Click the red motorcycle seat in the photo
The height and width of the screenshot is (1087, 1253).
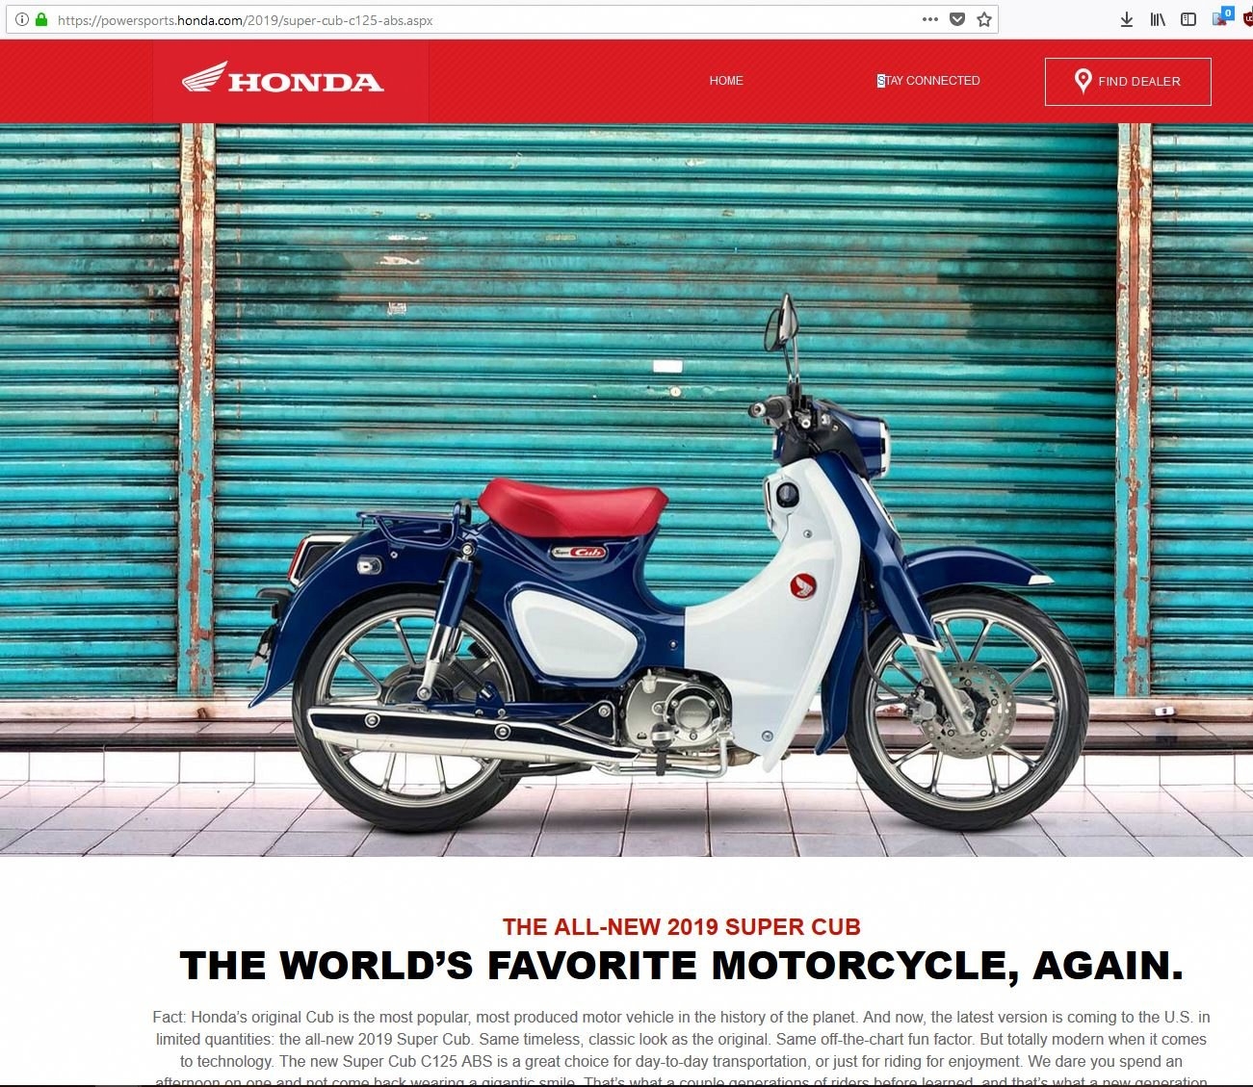point(572,505)
